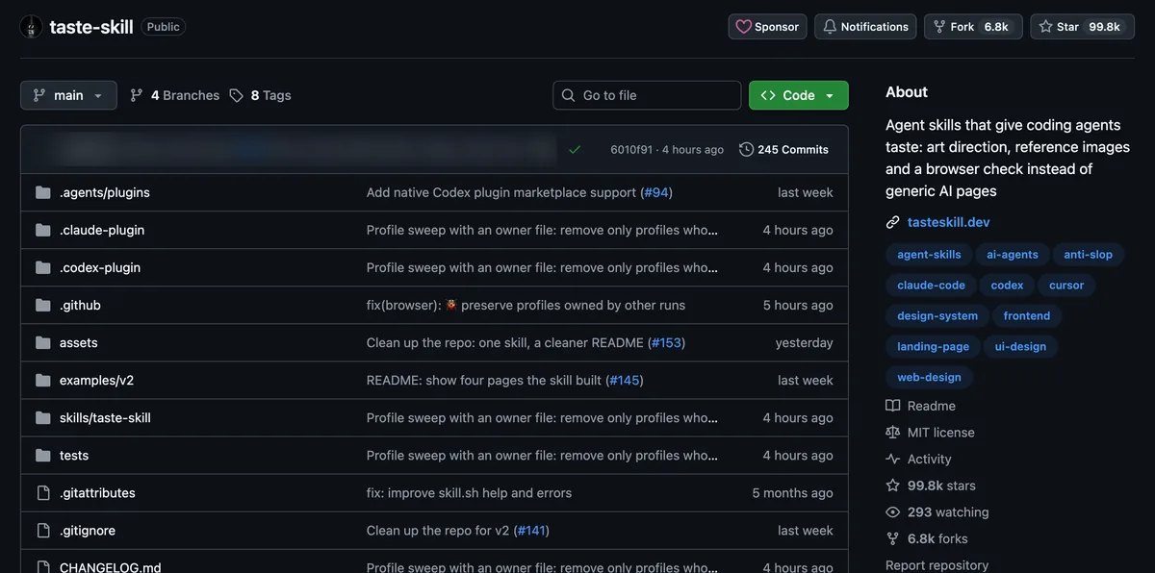
Task: Open commit hash 6010f91
Action: pos(631,150)
